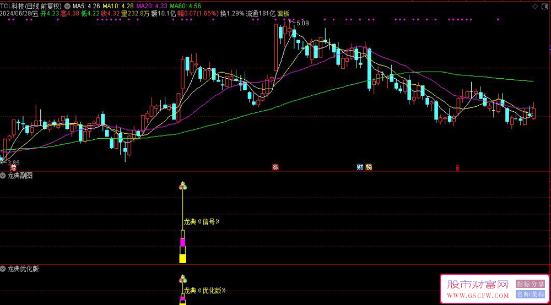The width and height of the screenshot is (551, 305).
Task: Click the 指标分享 button in the banner
Action: pyautogui.click(x=530, y=284)
